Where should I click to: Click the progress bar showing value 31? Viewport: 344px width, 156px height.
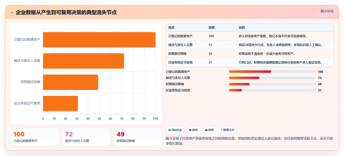click(x=272, y=90)
